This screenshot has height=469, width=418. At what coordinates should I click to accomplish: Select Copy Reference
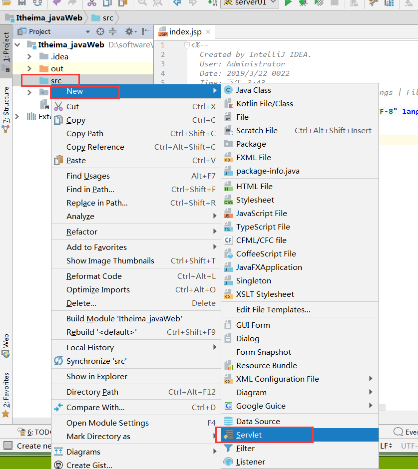click(136, 147)
